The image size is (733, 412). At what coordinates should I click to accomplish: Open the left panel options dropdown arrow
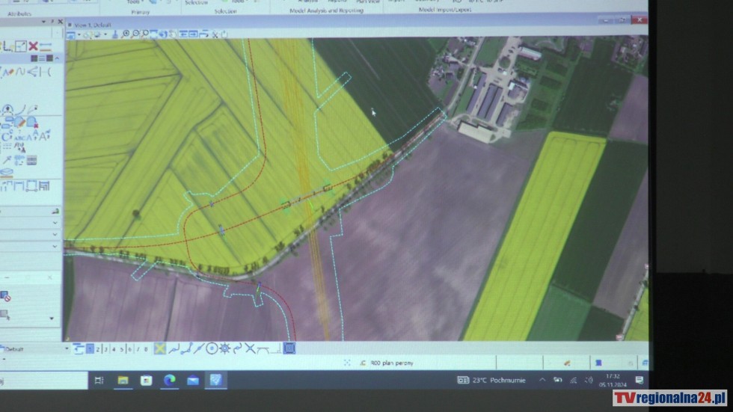click(43, 22)
